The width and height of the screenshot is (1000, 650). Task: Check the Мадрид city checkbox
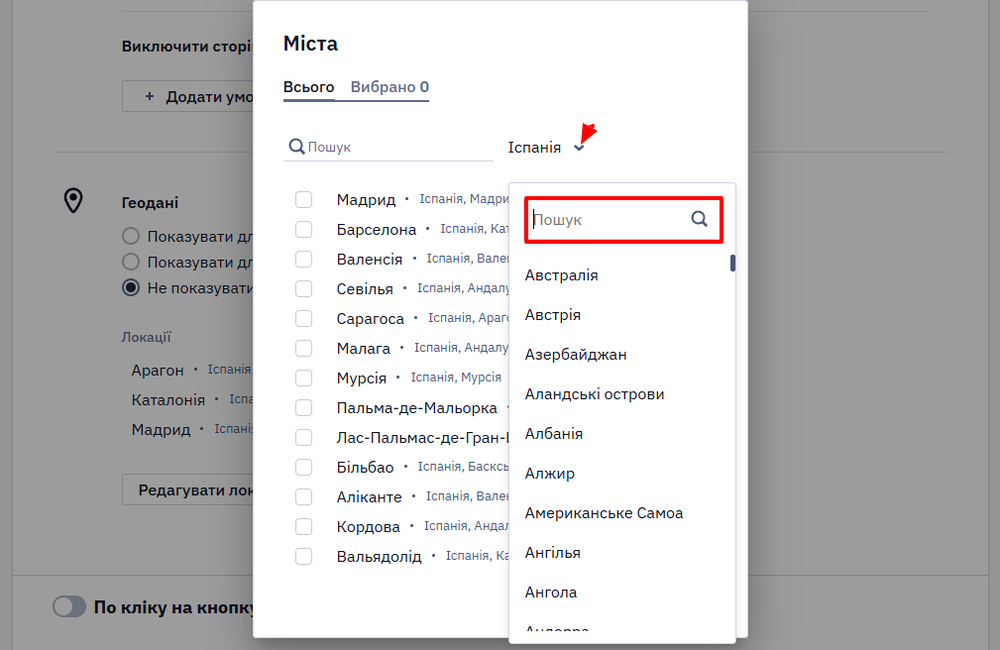tap(303, 199)
